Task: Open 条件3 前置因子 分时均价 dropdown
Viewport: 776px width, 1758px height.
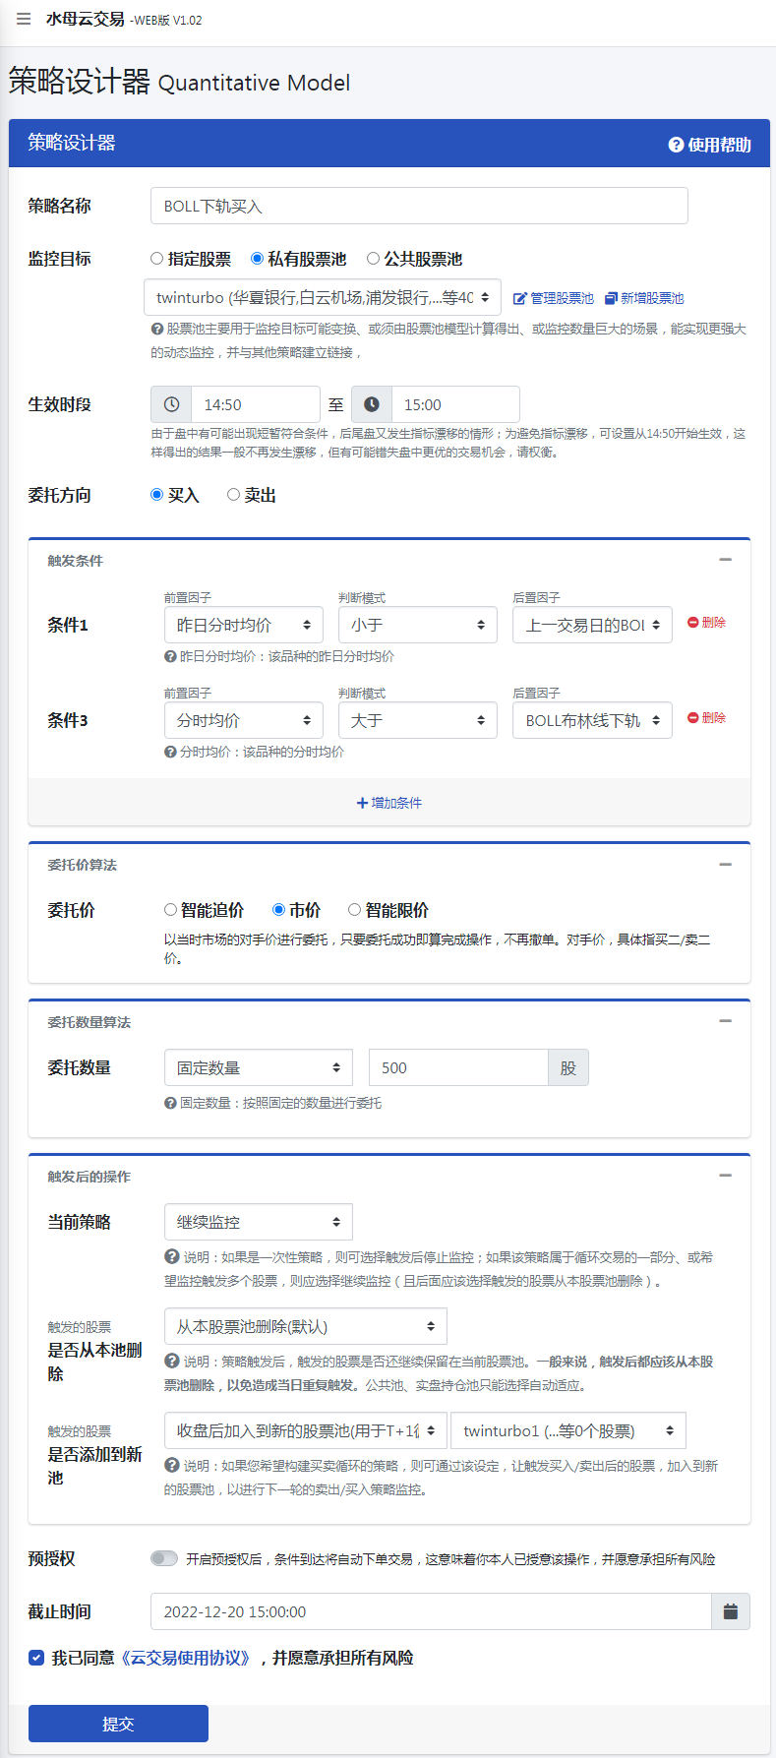Action: 244,720
